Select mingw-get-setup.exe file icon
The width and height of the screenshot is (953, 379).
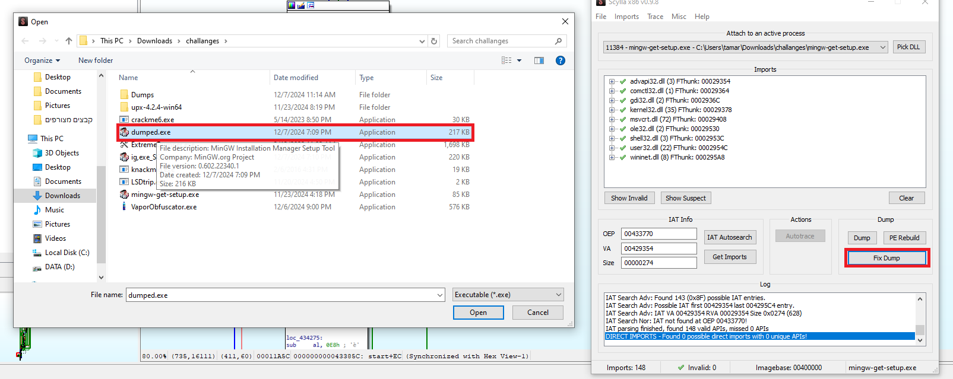(124, 195)
